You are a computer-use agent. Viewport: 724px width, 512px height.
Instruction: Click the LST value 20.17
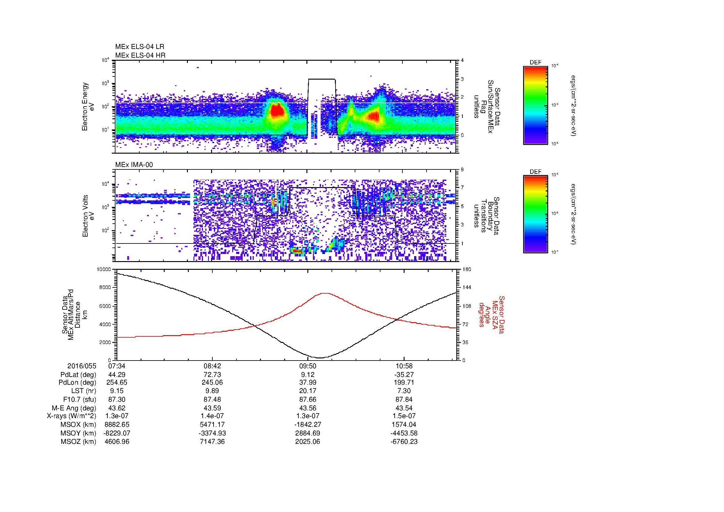click(308, 391)
